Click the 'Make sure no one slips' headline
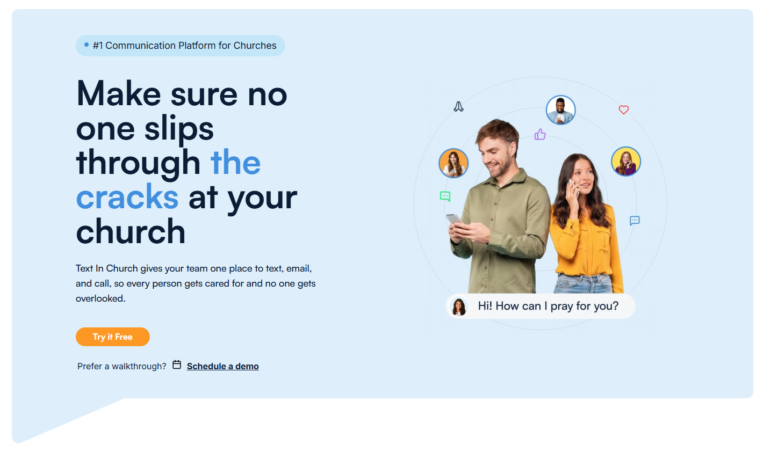Screen dimensions: 771x453 click(x=186, y=162)
